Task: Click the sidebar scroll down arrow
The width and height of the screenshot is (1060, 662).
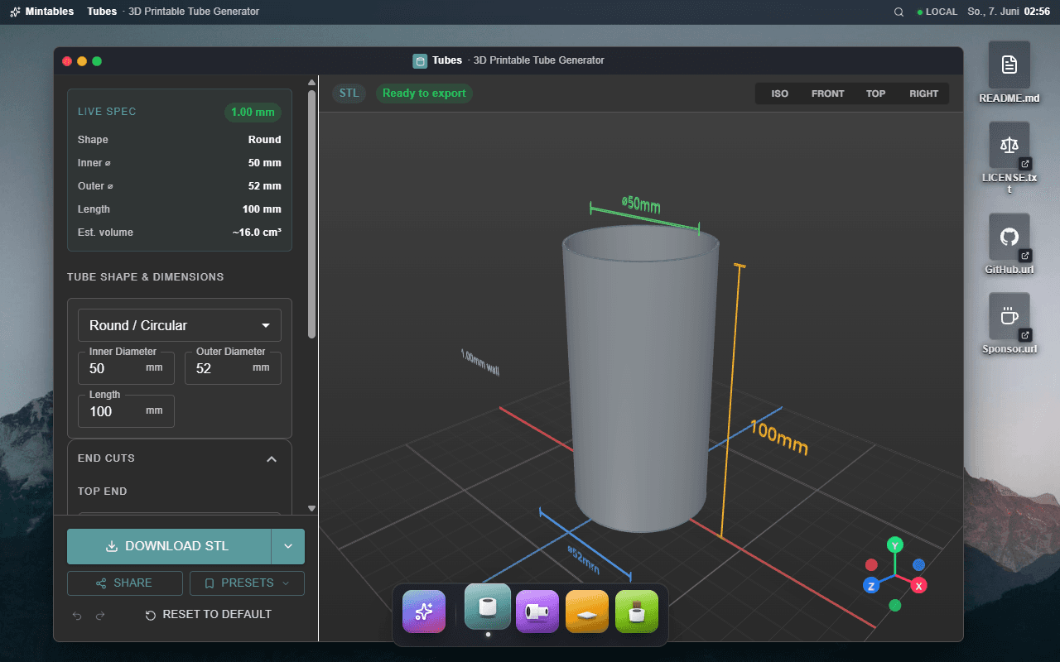Action: point(312,509)
